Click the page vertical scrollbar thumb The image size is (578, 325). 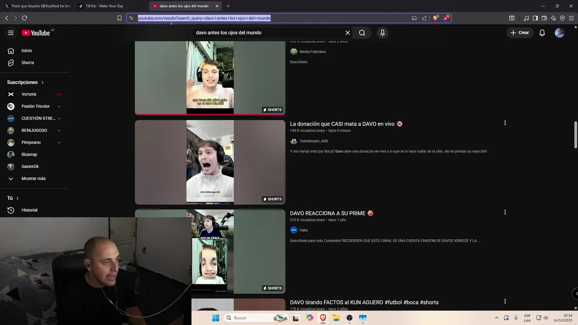pos(575,134)
